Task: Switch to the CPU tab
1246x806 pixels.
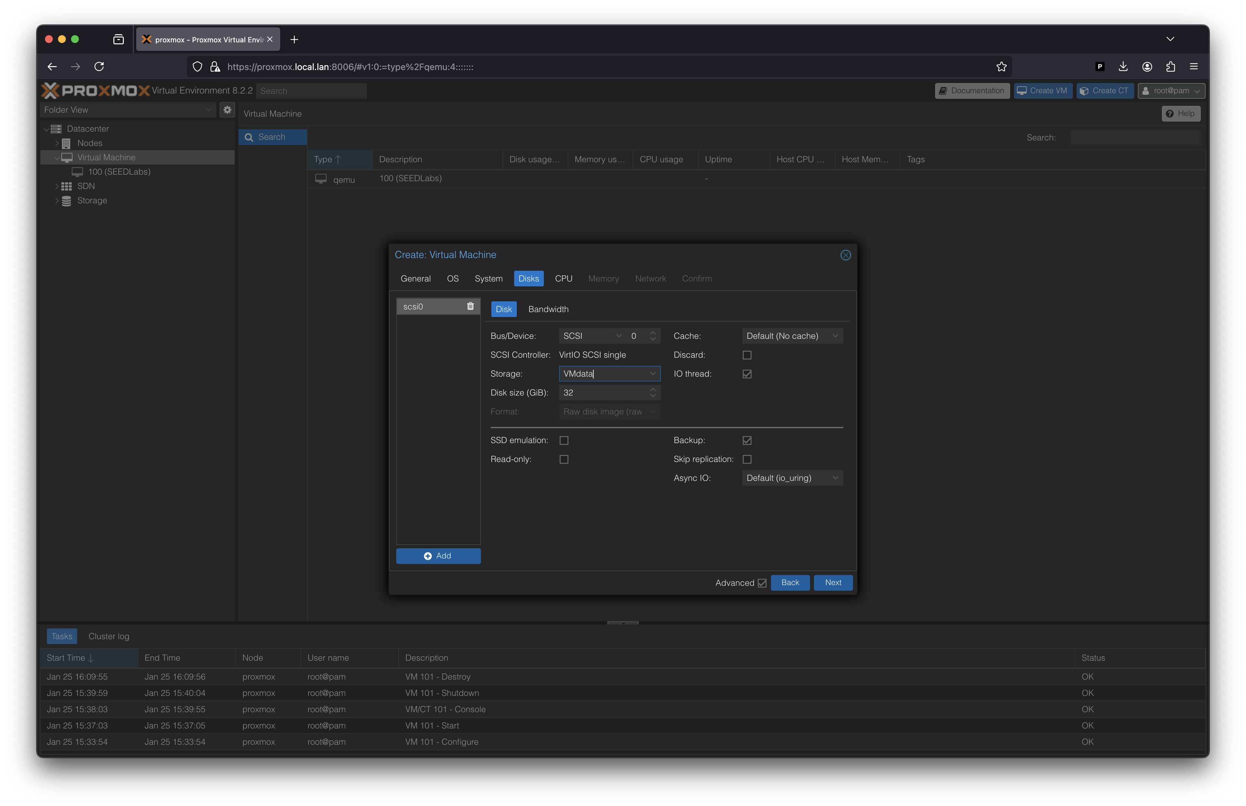Action: (563, 279)
